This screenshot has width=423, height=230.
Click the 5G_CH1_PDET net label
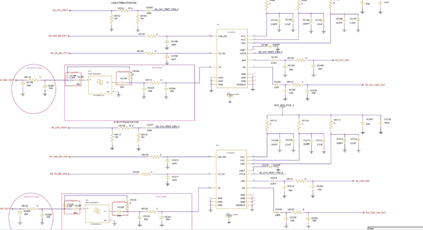tap(60, 10)
